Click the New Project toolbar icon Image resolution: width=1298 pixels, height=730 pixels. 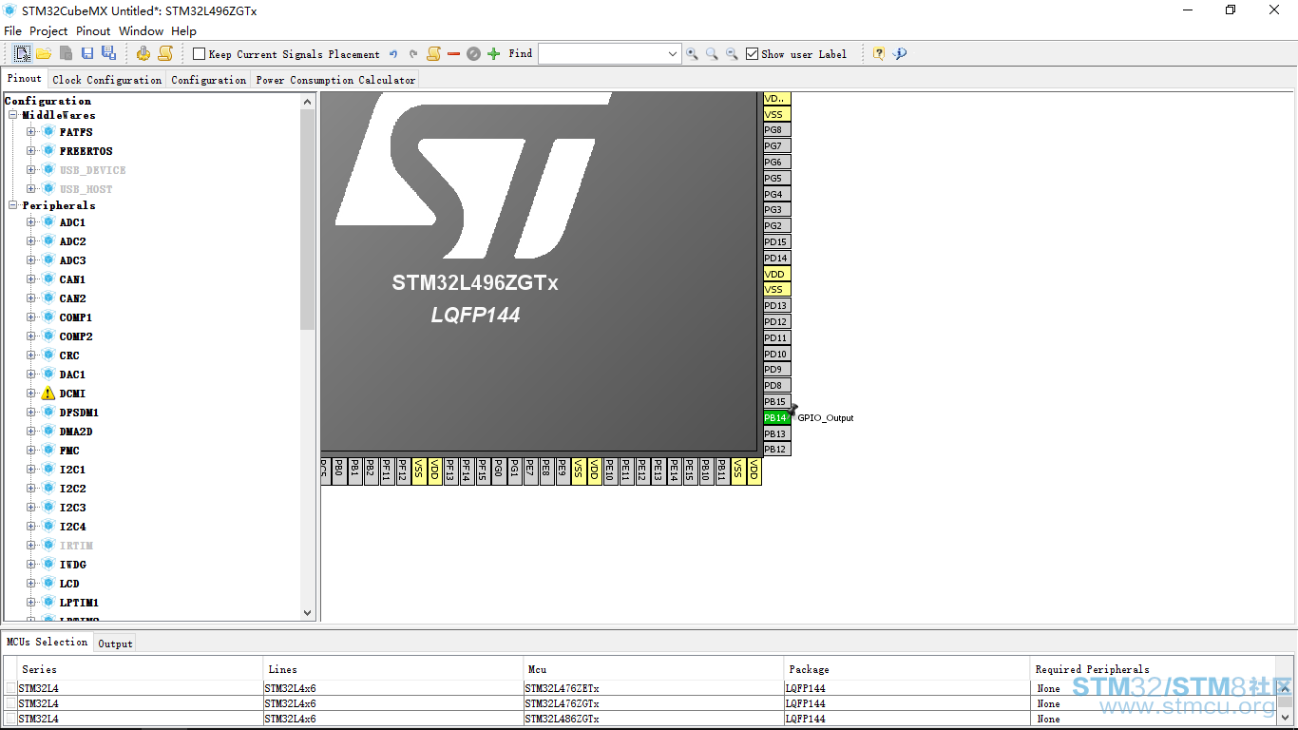[x=22, y=53]
